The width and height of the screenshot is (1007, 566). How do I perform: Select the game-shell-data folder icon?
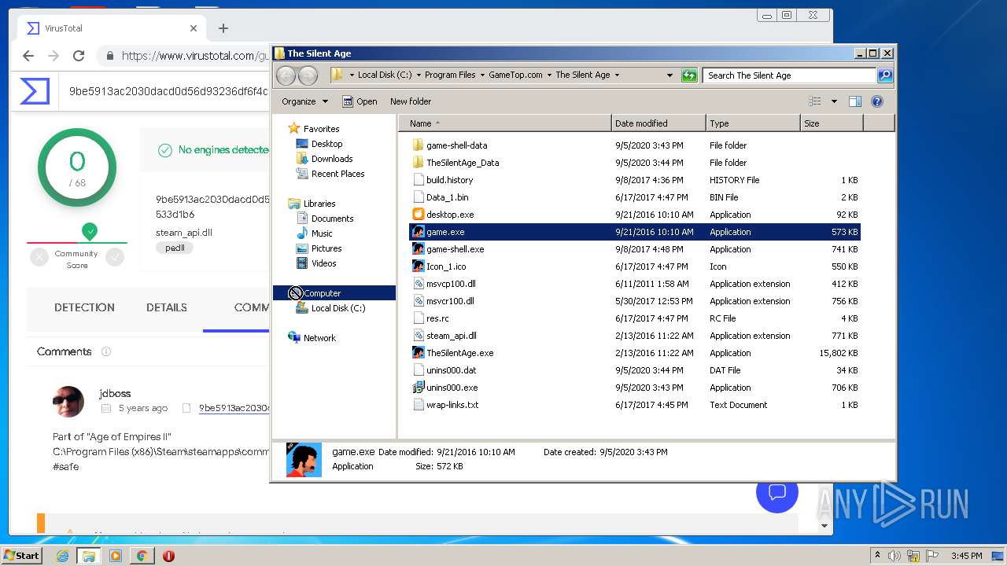point(419,145)
